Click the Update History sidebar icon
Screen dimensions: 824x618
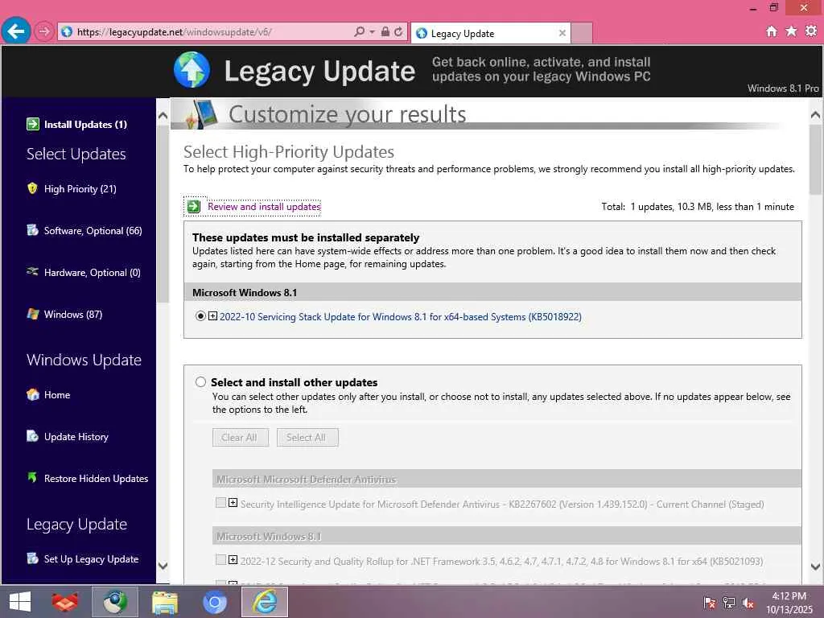(x=32, y=436)
